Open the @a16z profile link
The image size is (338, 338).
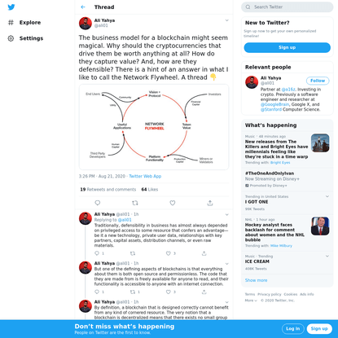[x=288, y=90]
